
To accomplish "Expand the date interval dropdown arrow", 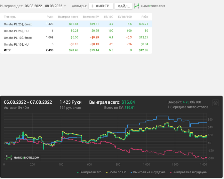I will point(65,6).
